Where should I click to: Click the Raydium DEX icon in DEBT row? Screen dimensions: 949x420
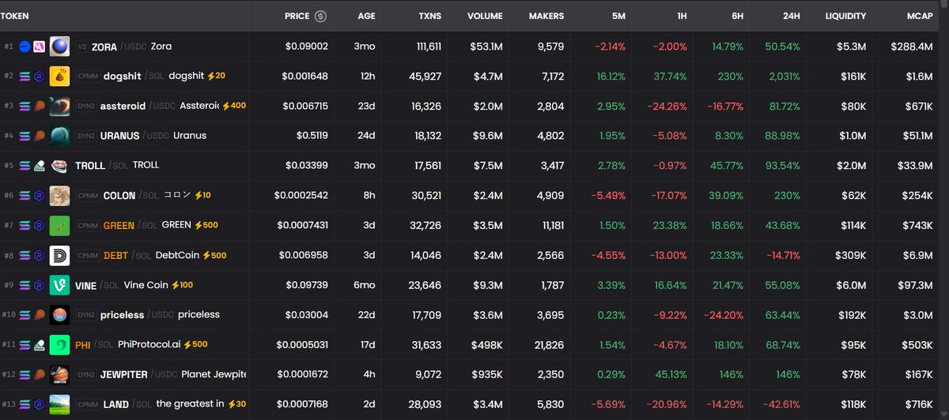(38, 255)
